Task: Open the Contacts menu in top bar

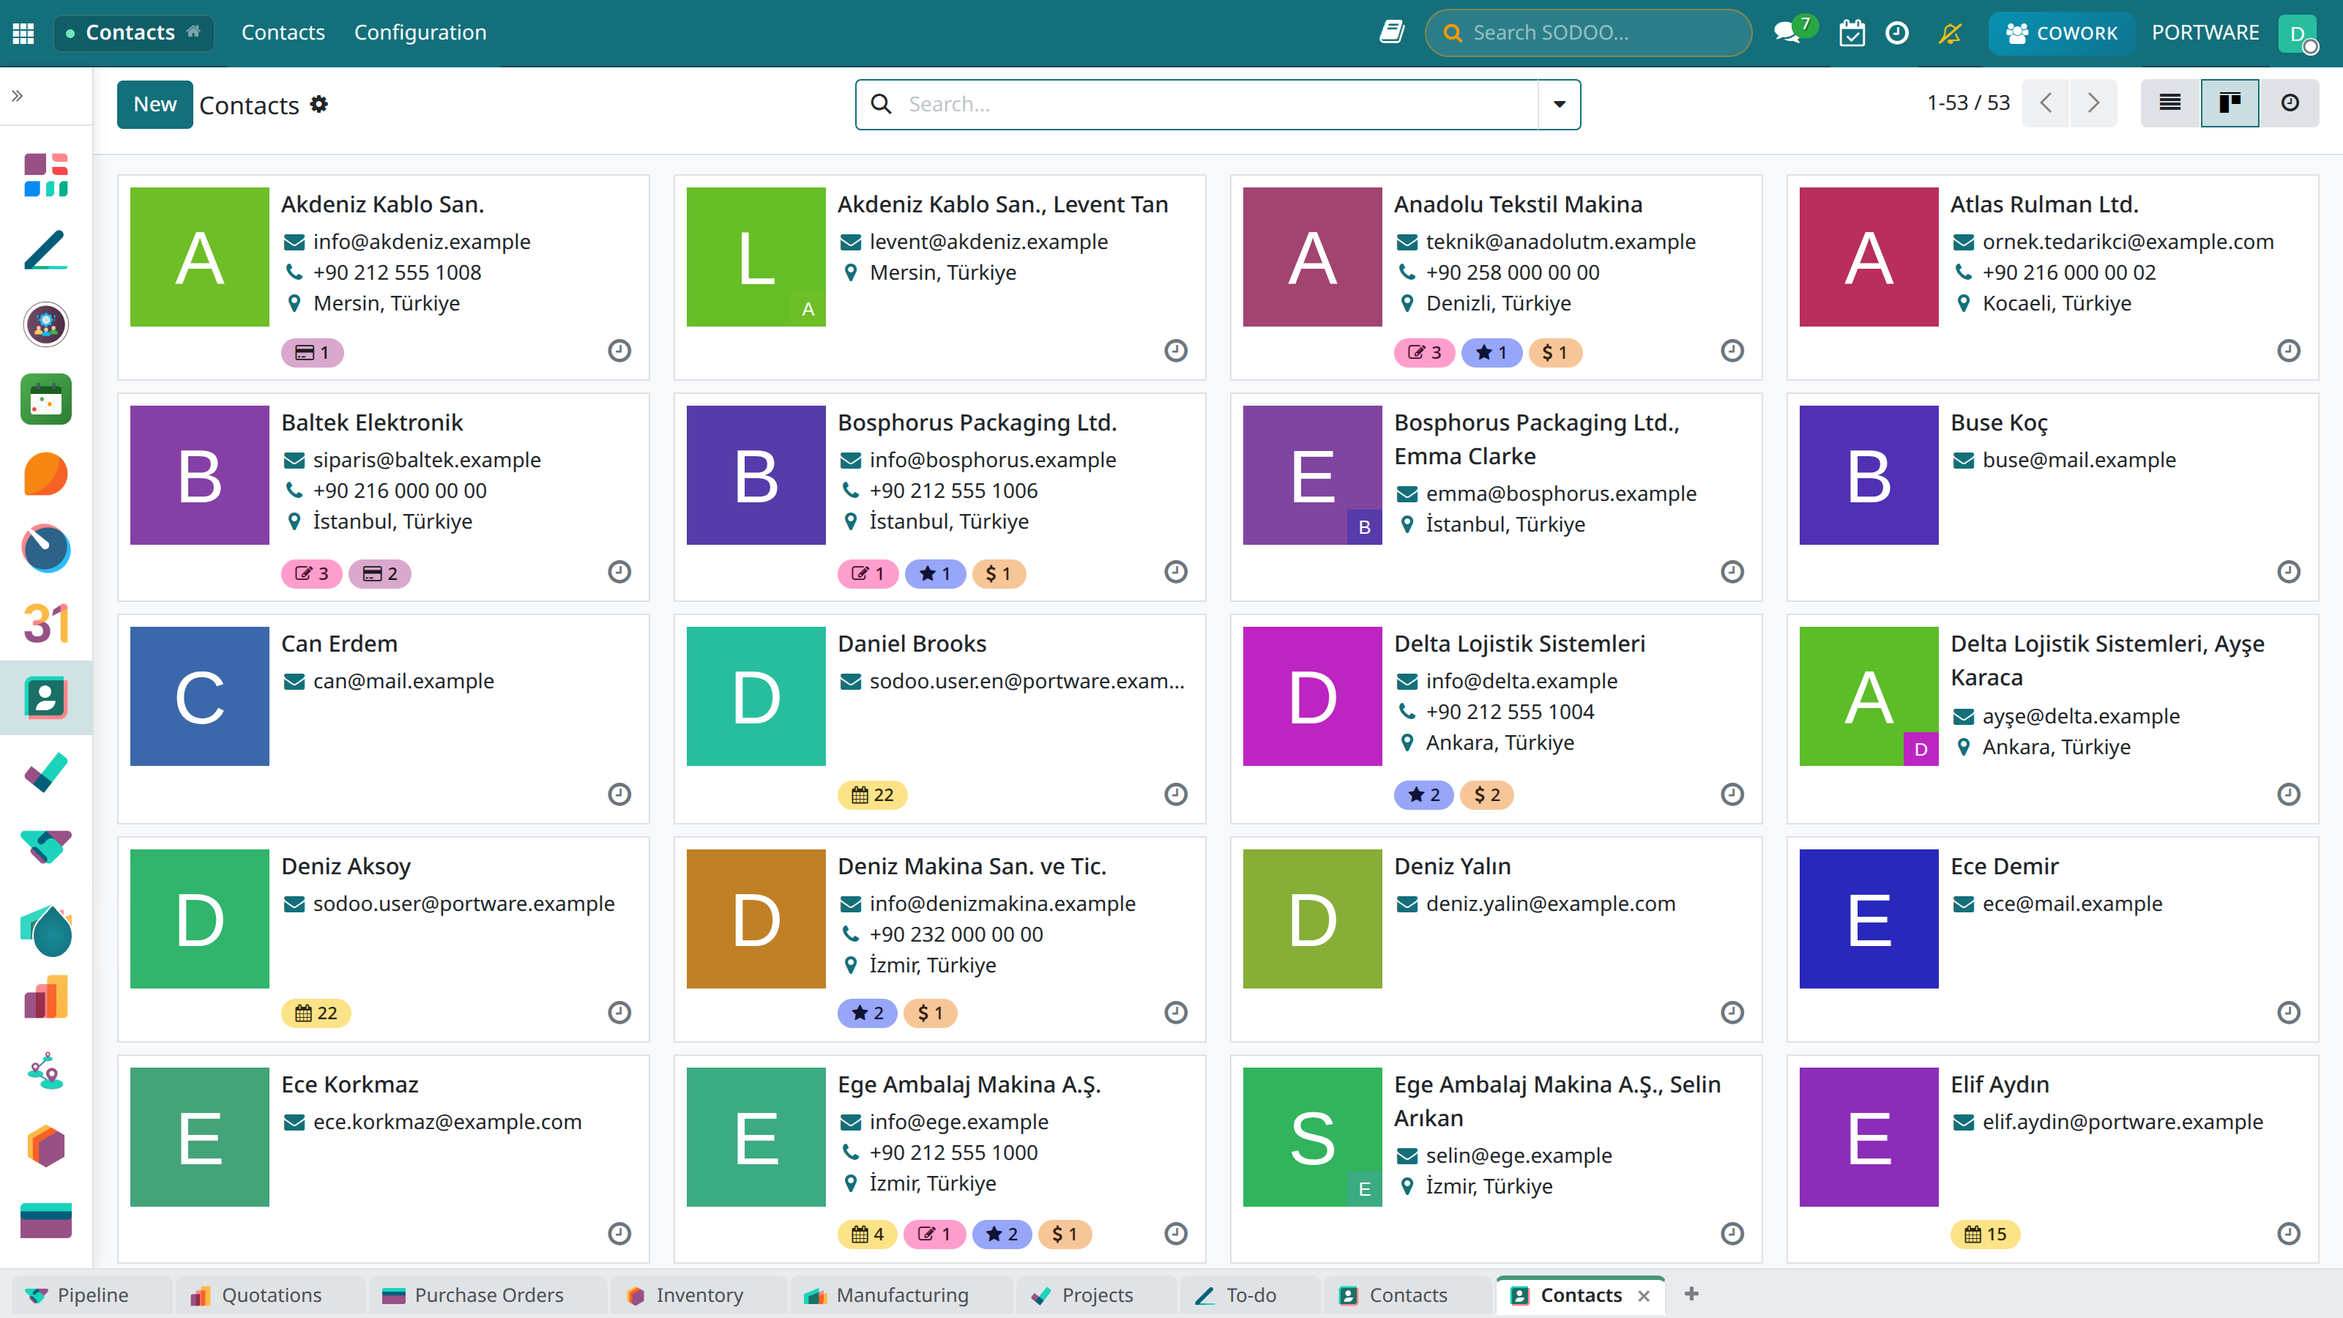Action: pyautogui.click(x=283, y=33)
